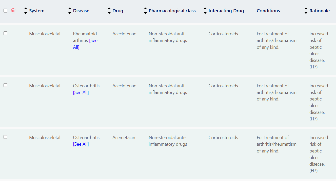Sort table by System column arrows
Image resolution: width=336 pixels, height=181 pixels.
[26, 11]
